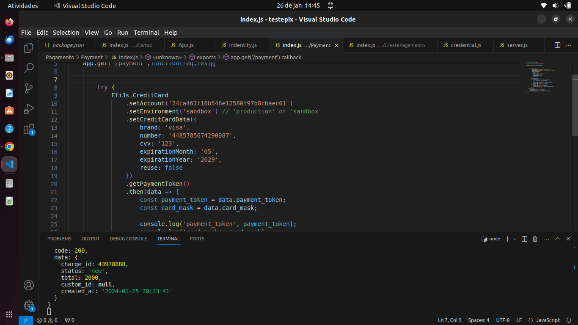Open the Accounts menu icon

point(29,285)
